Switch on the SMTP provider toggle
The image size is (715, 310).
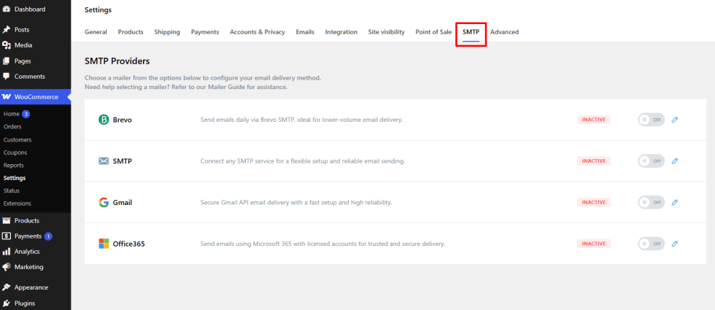[651, 160]
